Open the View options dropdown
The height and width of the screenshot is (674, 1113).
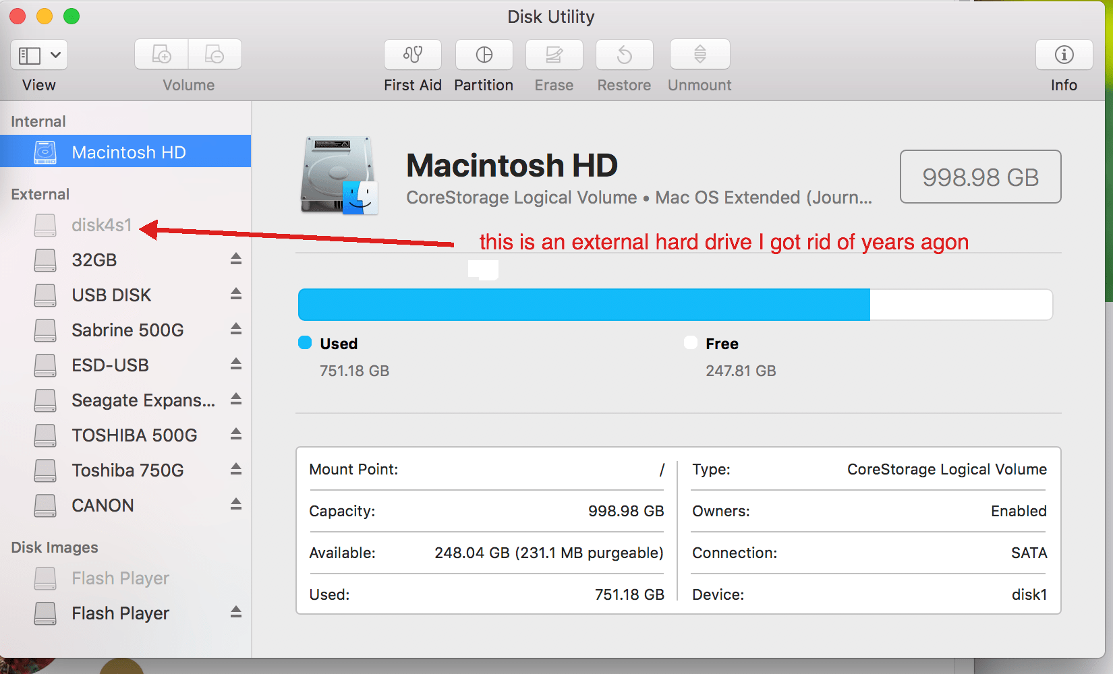[x=38, y=55]
